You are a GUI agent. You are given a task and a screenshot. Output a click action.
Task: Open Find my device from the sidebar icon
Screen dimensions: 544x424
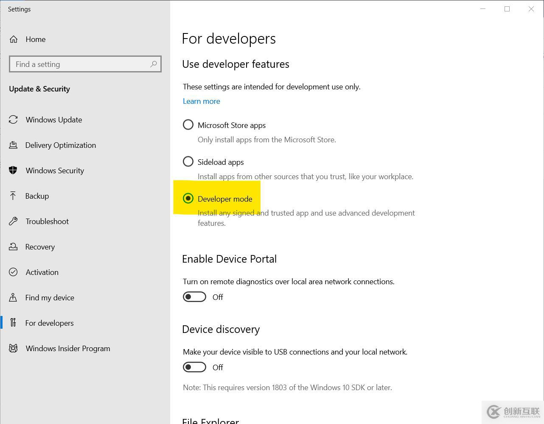(x=13, y=297)
